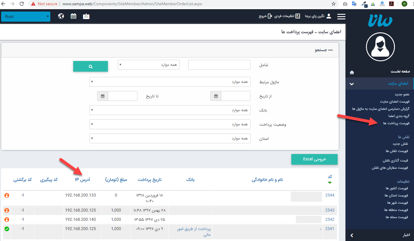Click the green check status icon on payment 2541

point(7,229)
